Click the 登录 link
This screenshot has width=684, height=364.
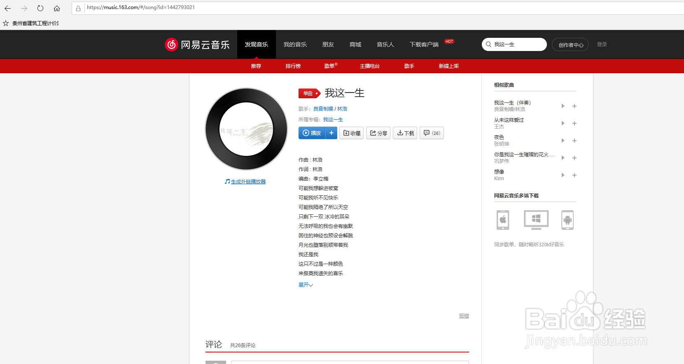point(602,44)
